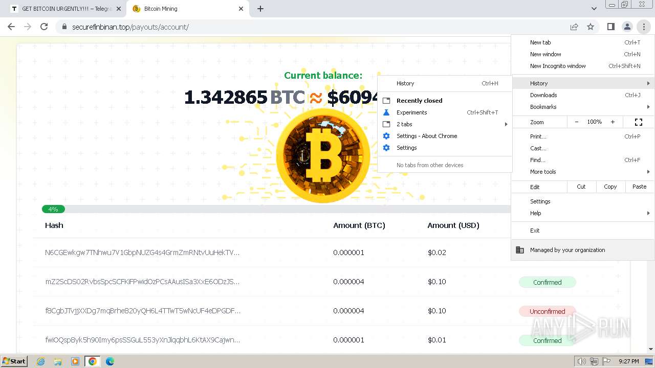Enter full screen via the zoom row icon
655x368 pixels.
639,122
